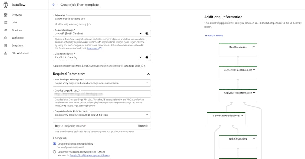Open the Overview page
This screenshot has height=159, width=305.
coord(17,15)
